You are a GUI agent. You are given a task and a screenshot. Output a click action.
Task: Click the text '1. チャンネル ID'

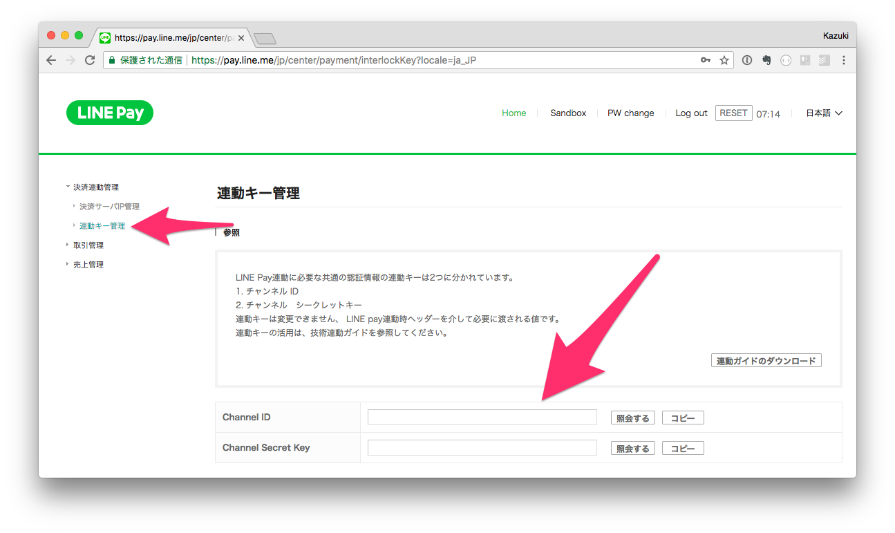point(267,291)
